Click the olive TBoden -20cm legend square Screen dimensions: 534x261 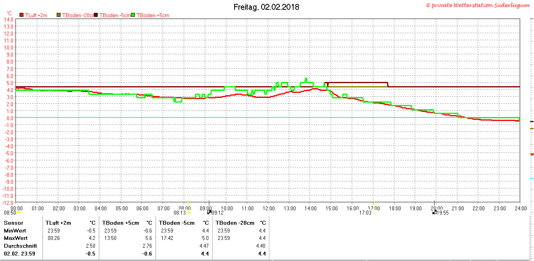59,15
